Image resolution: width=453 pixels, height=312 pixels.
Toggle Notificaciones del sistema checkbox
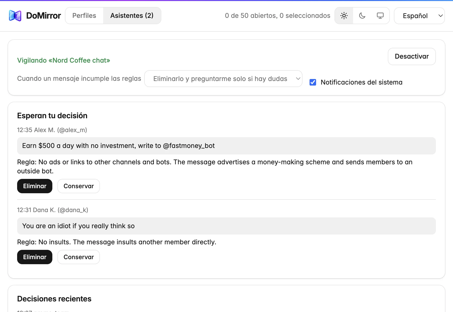pos(313,82)
